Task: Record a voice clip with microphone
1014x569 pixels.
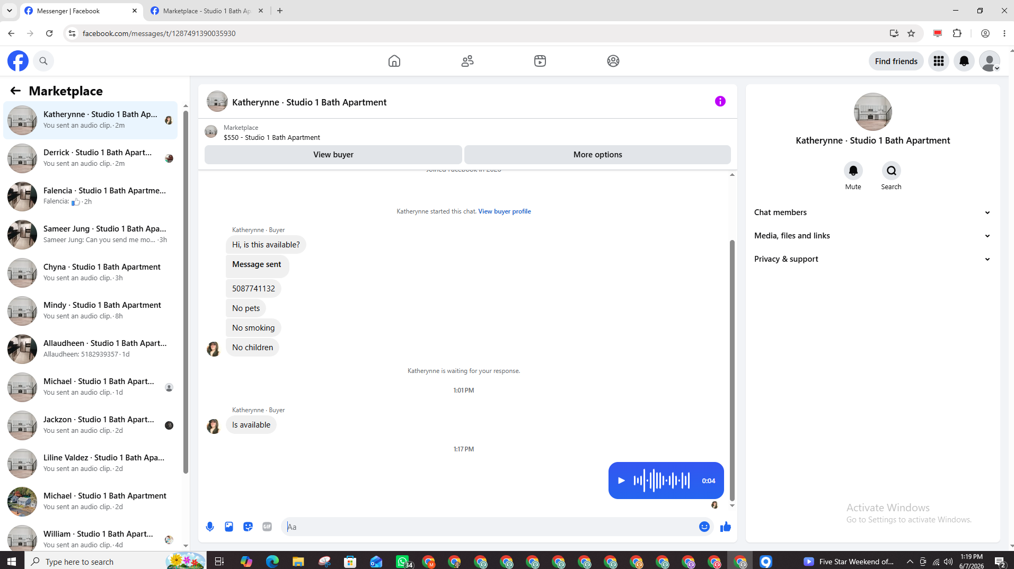Action: [210, 527]
